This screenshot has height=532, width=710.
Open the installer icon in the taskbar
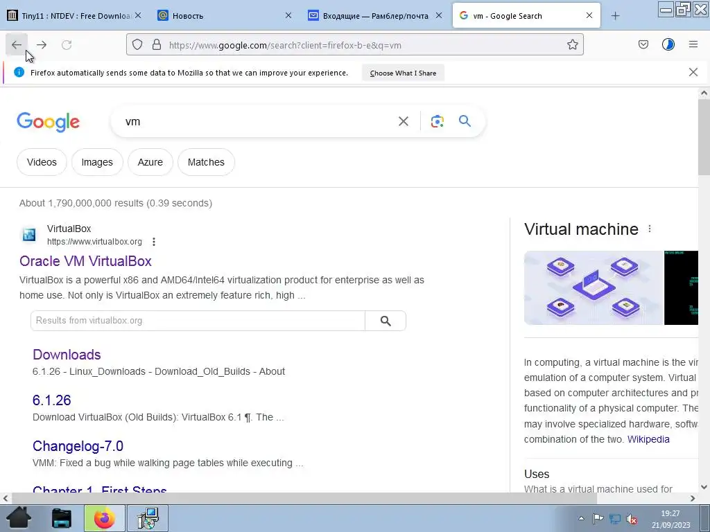point(148,518)
